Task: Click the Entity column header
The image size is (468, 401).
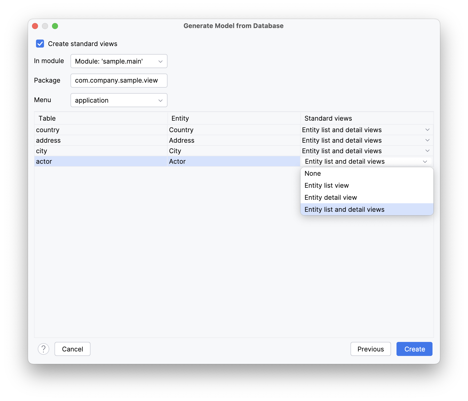Action: click(180, 118)
